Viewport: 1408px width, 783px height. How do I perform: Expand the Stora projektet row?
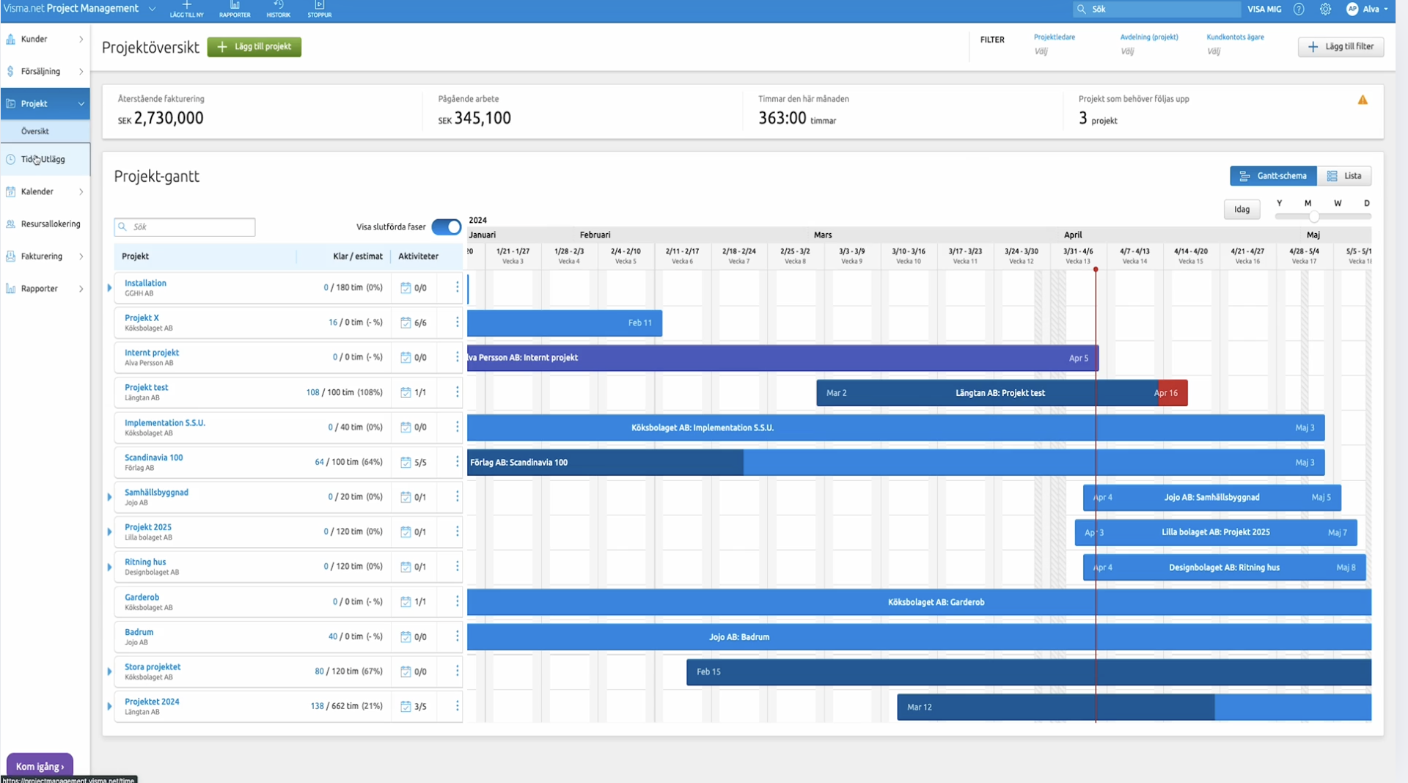tap(109, 672)
